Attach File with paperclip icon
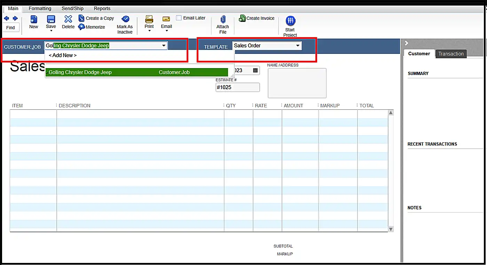The height and width of the screenshot is (265, 487). point(223,24)
